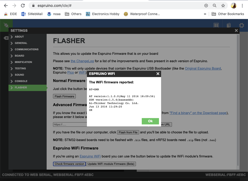Reload the page
Viewport: 248px width, 181px height.
tap(23, 6)
